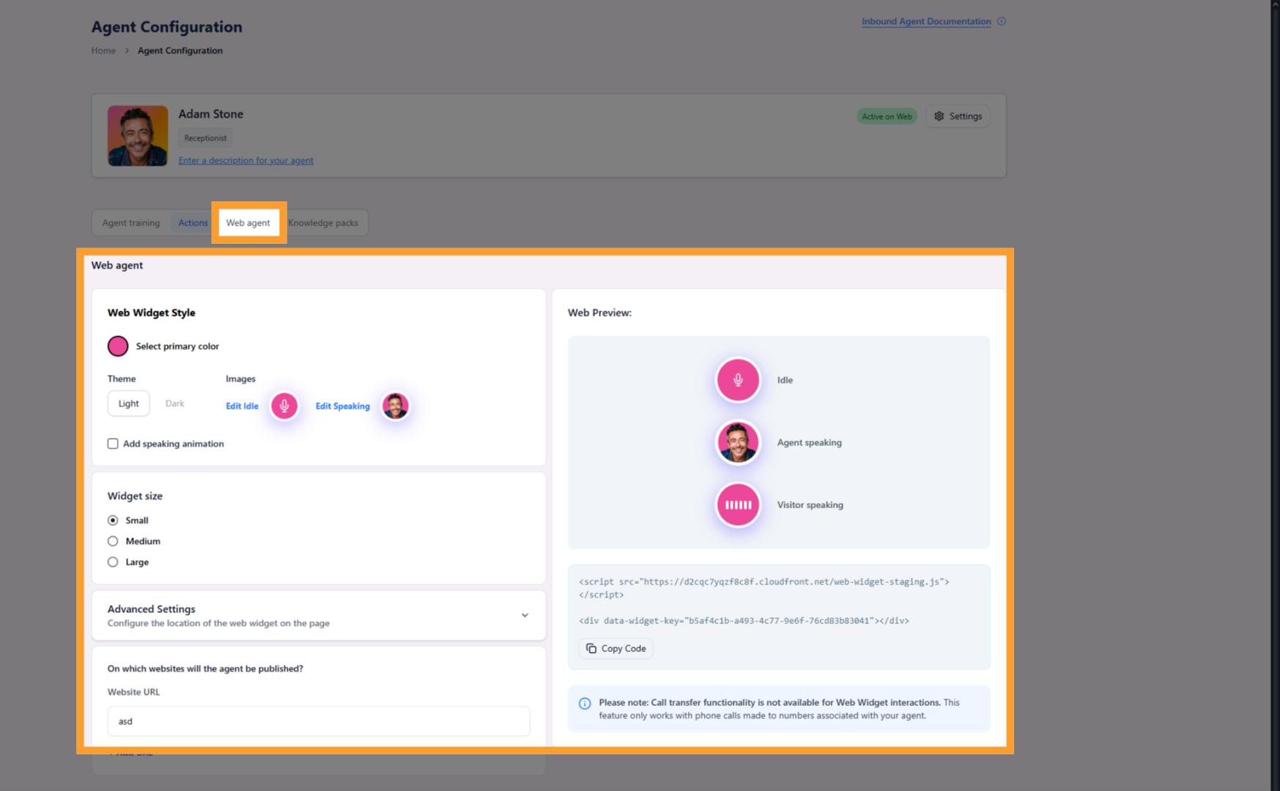Open the Inbound Agent Documentation link
The height and width of the screenshot is (791, 1280).
pyautogui.click(x=926, y=21)
